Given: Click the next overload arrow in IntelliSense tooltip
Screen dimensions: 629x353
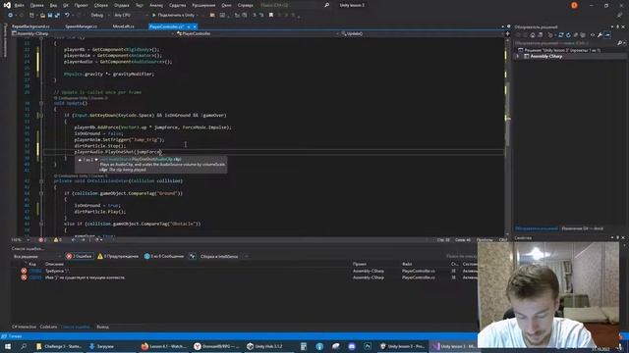Looking at the screenshot, I should pos(96,160).
